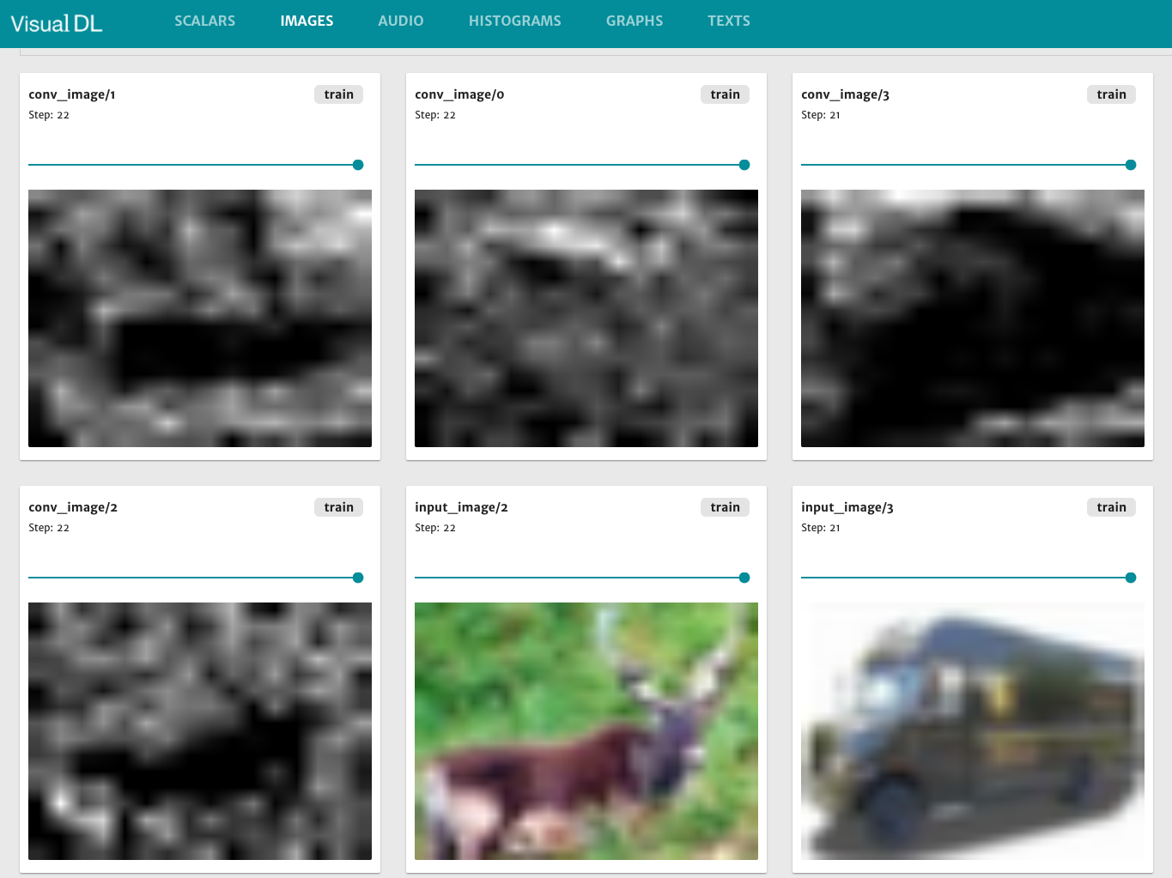
Task: Open the GRAPHS view
Action: pos(635,21)
